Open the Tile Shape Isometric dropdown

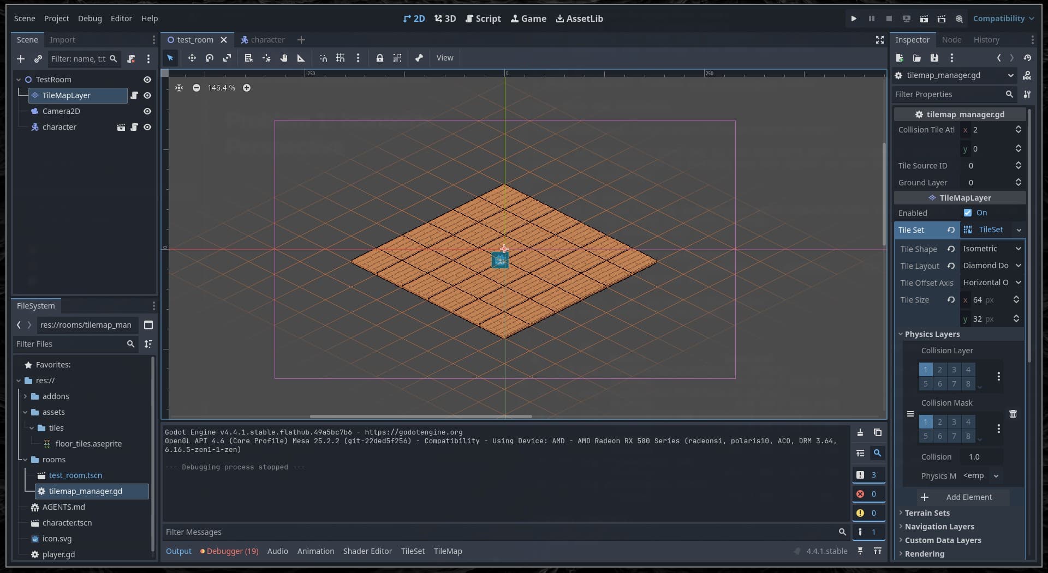click(991, 249)
